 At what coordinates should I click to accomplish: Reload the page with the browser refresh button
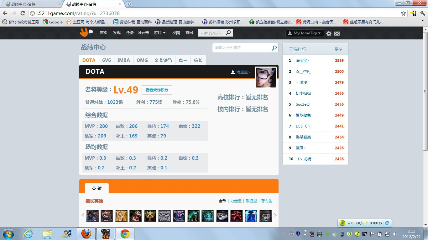pyautogui.click(x=23, y=13)
